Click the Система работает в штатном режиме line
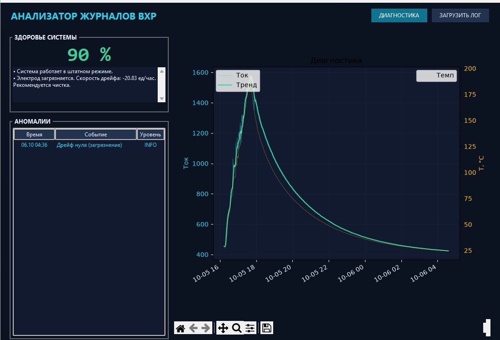 click(x=63, y=71)
